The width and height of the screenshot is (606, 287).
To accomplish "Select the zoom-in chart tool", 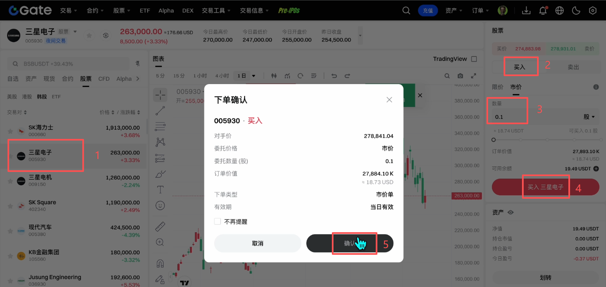I will [x=160, y=242].
